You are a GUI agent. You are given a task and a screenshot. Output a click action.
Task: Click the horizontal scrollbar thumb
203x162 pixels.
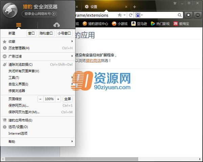point(72,159)
